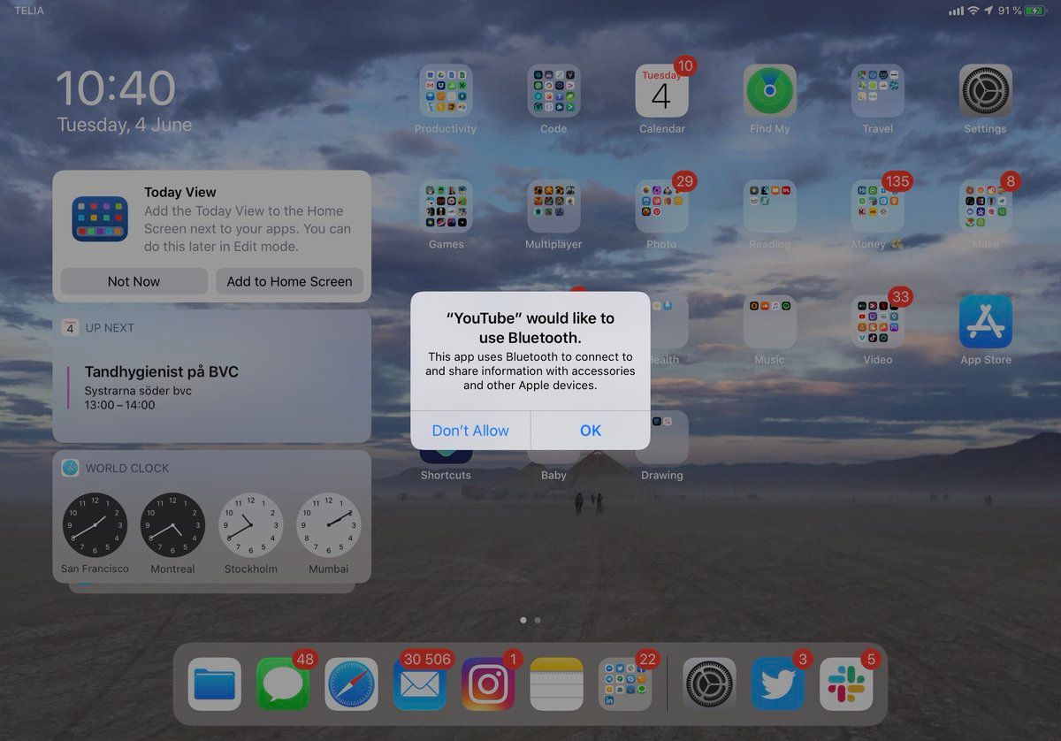Tap the San Francisco clock

95,525
